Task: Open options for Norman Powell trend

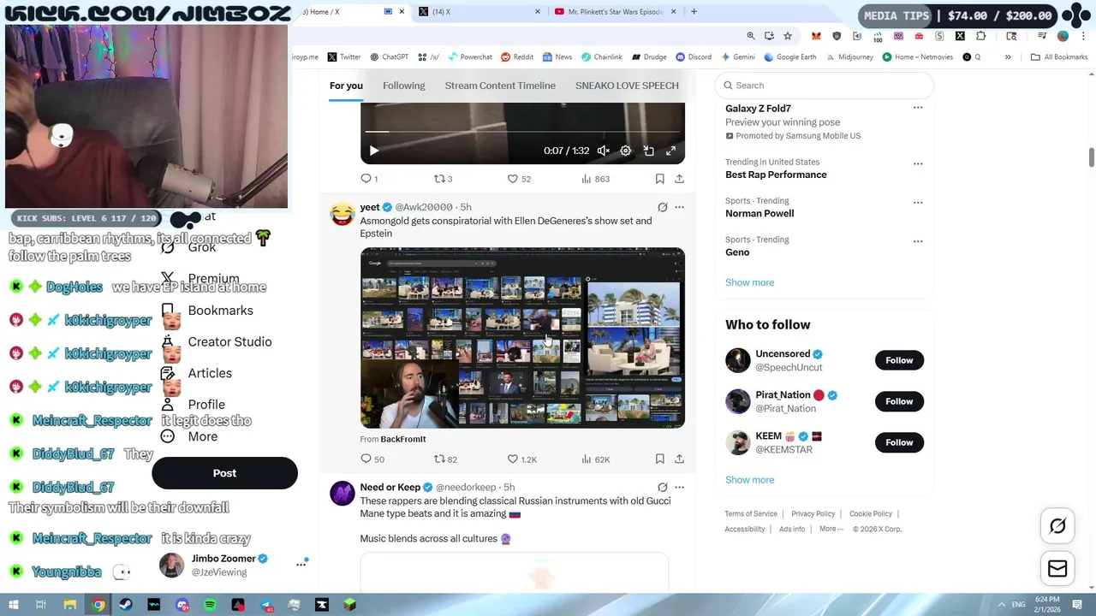Action: pos(918,203)
